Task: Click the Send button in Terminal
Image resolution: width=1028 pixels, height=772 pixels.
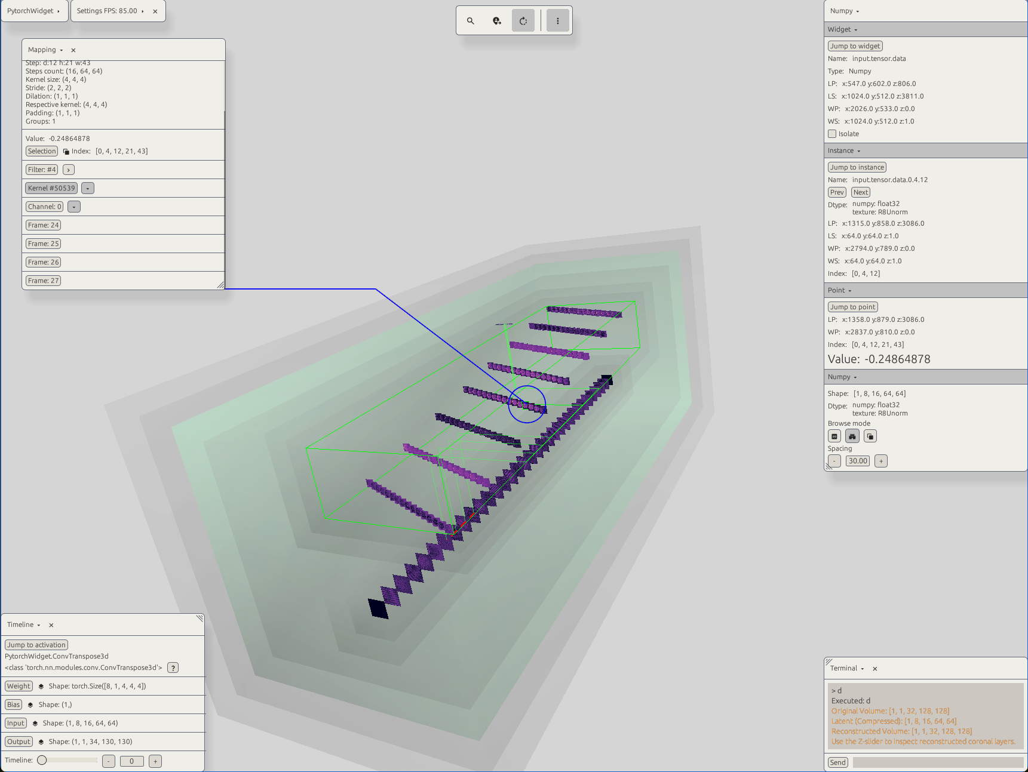Action: coord(838,762)
